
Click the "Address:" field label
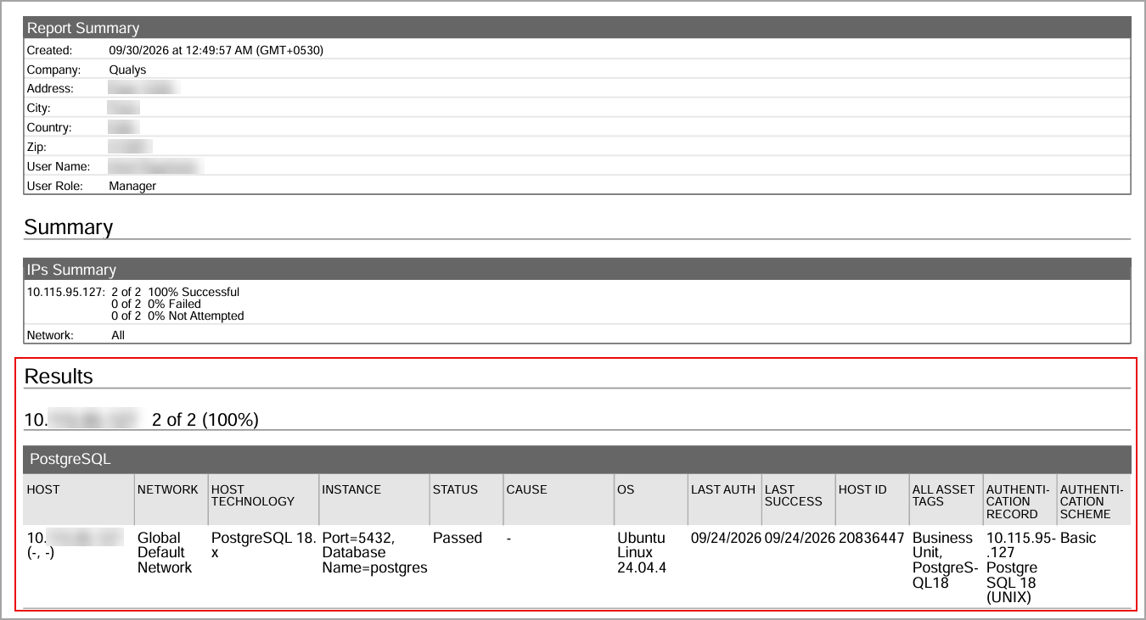pos(50,88)
